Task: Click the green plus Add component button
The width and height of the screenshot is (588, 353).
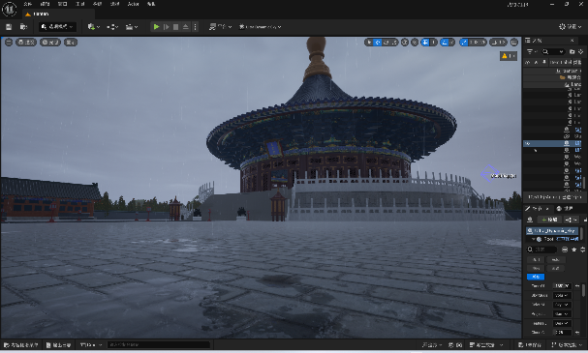Action: (x=550, y=220)
